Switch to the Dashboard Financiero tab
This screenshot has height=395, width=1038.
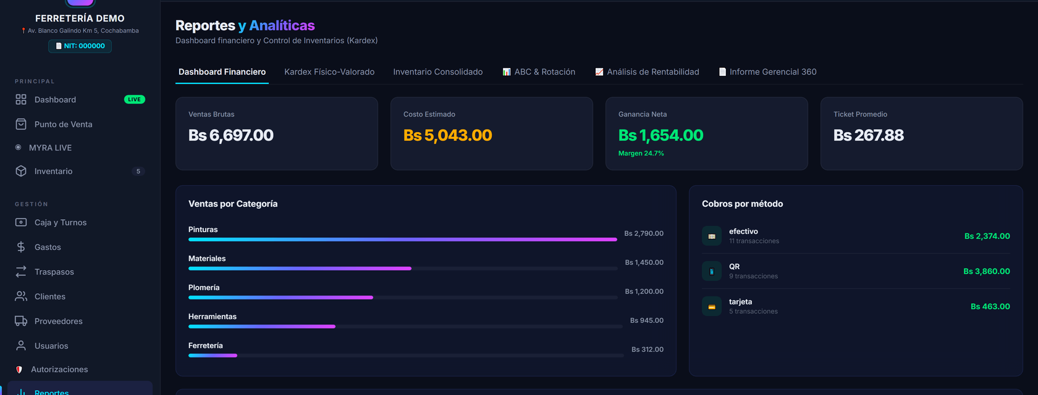point(222,72)
